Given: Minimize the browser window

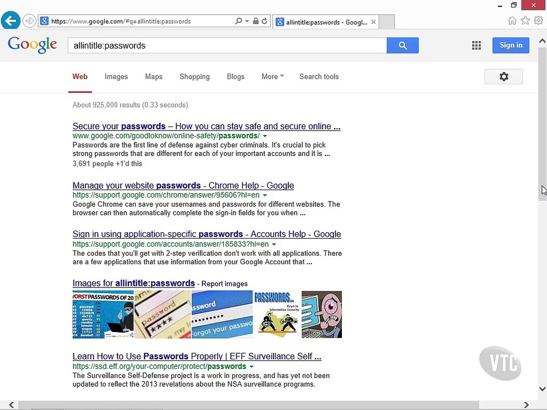Looking at the screenshot, I should 500,6.
